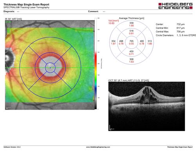Click the "Vol [mm³]" label
The height and width of the screenshot is (151, 196).
pos(114,21)
